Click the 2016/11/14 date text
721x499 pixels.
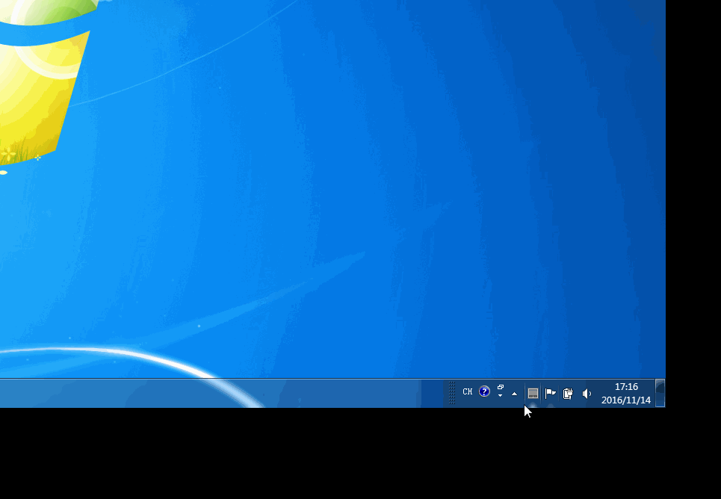(x=626, y=400)
